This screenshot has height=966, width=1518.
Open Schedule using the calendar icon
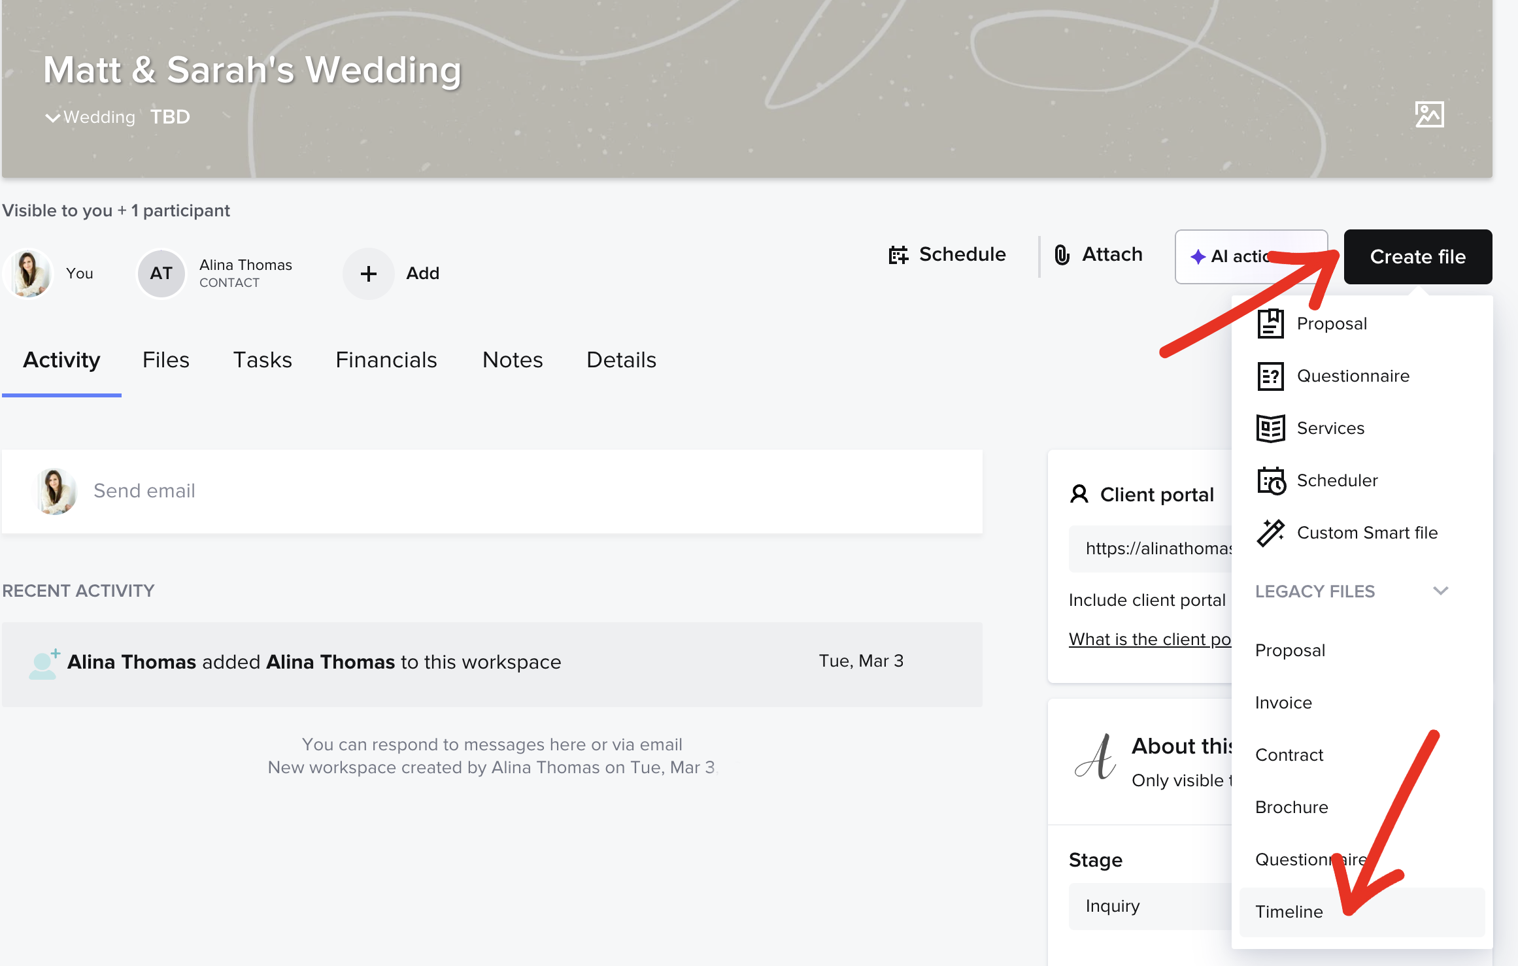(898, 255)
